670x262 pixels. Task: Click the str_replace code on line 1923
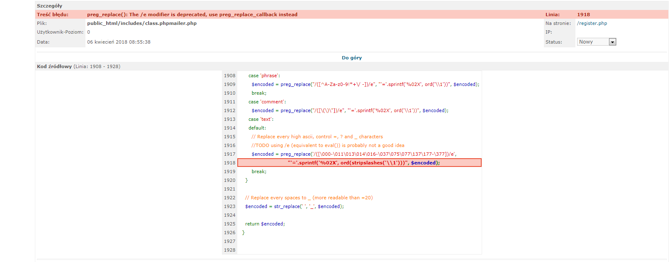[294, 206]
